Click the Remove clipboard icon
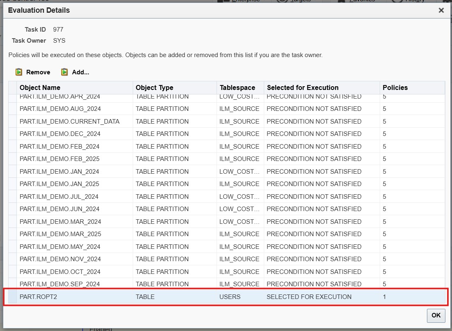 tap(18, 71)
